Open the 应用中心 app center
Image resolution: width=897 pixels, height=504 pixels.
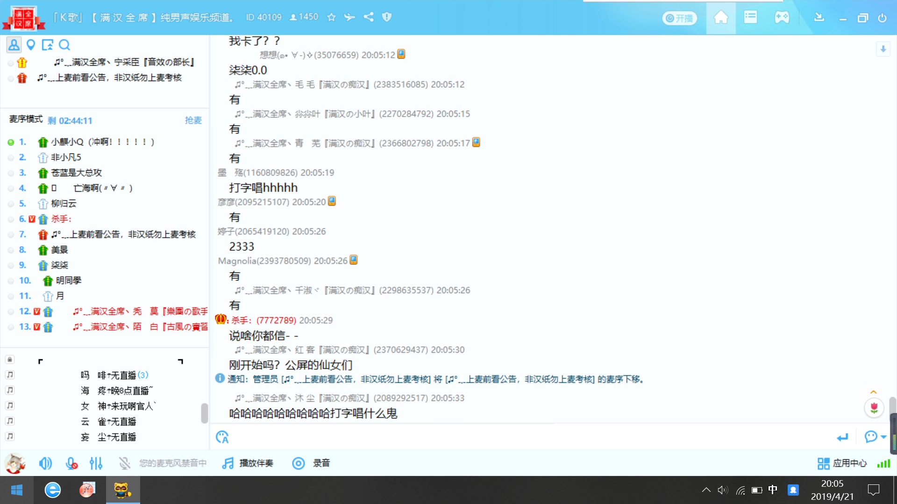[x=842, y=463]
